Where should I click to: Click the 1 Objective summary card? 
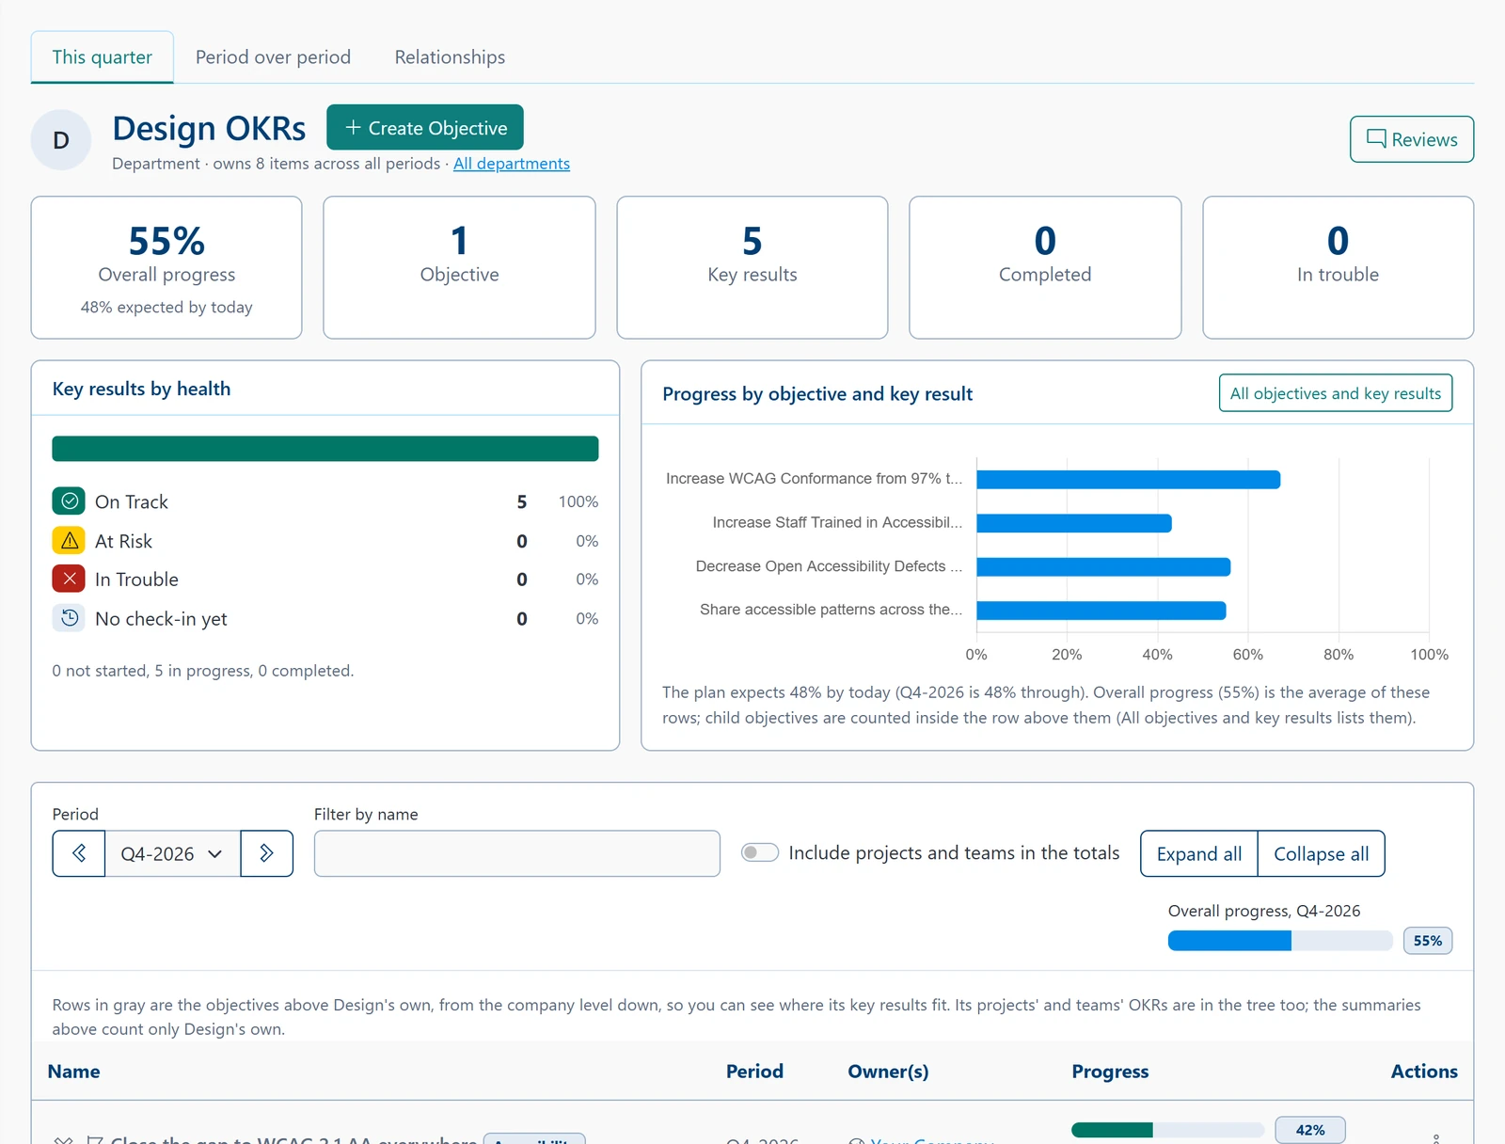(459, 267)
